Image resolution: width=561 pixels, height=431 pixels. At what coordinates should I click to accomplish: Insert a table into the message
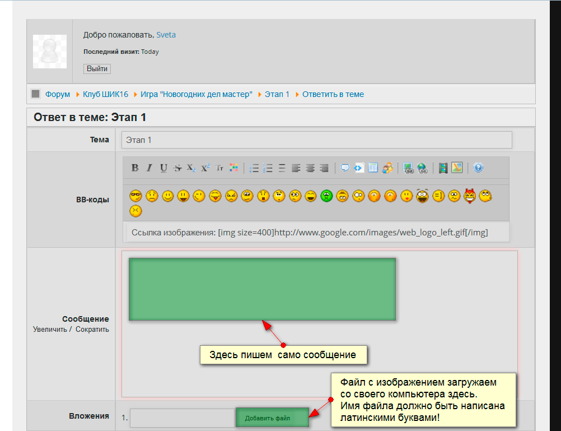click(x=373, y=168)
